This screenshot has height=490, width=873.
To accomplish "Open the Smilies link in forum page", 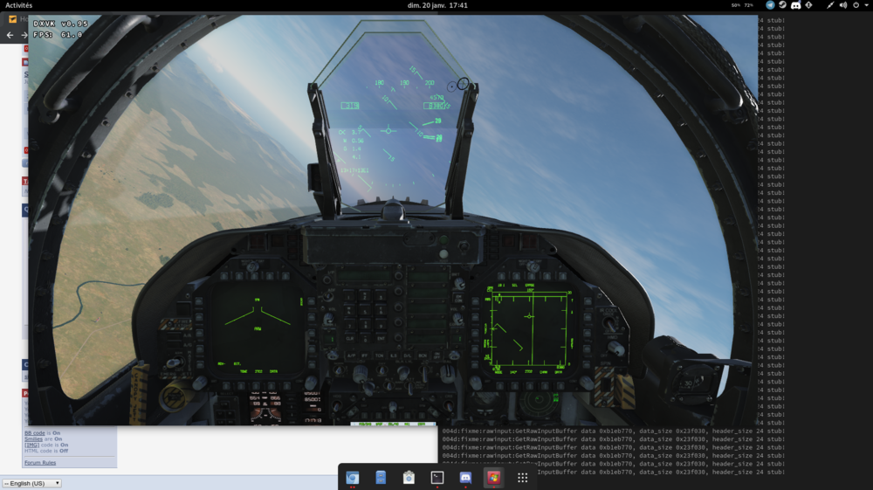I will [x=33, y=438].
